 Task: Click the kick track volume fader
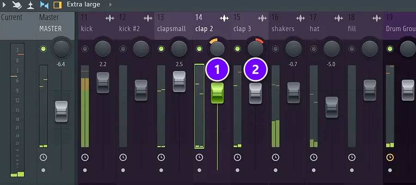pos(103,82)
